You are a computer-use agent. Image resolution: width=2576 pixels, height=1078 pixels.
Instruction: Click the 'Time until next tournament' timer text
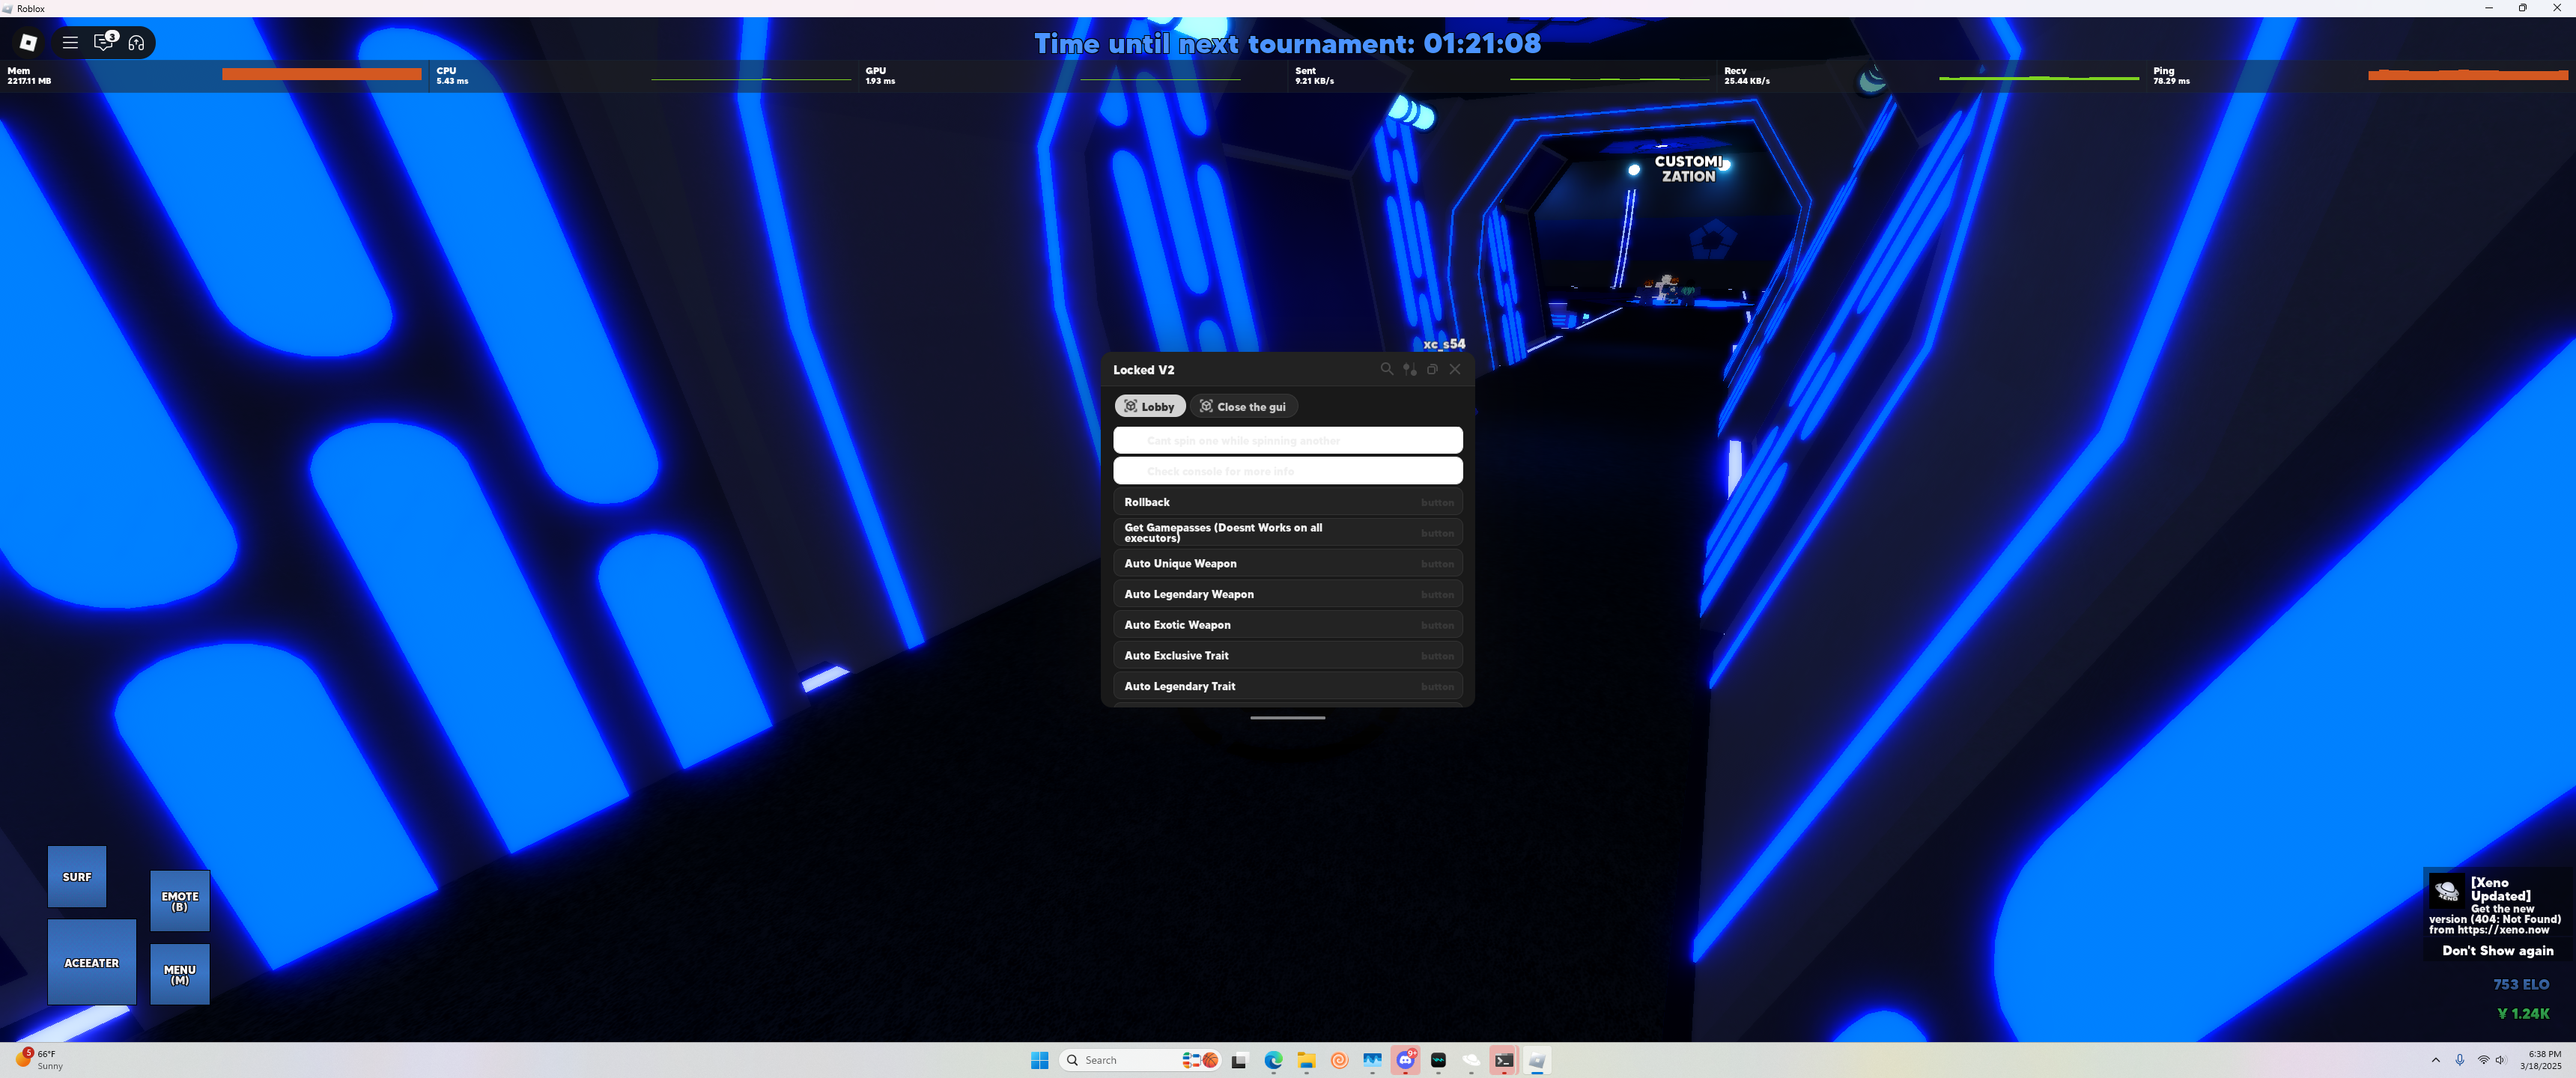1287,43
